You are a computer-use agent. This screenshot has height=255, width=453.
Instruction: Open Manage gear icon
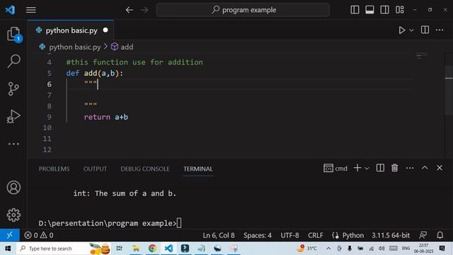pos(13,215)
